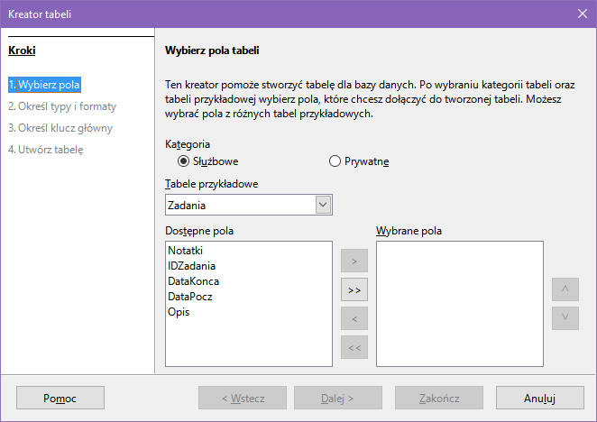Click the move field down arrow button
This screenshot has width=597, height=422.
pos(565,317)
